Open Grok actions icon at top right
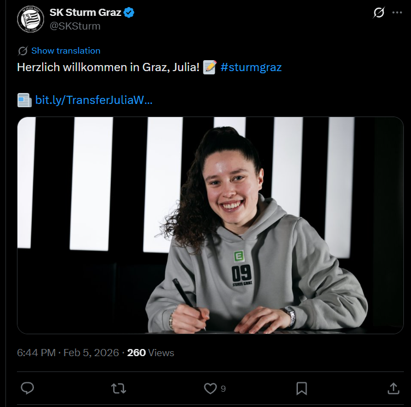Image resolution: width=411 pixels, height=407 pixels. pos(378,12)
